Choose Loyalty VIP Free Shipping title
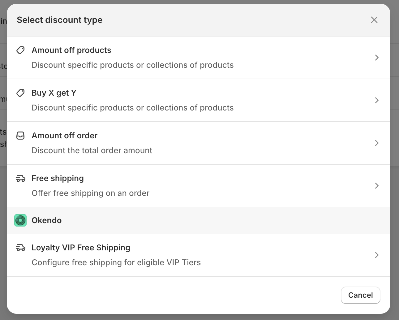The width and height of the screenshot is (399, 320). 81,248
